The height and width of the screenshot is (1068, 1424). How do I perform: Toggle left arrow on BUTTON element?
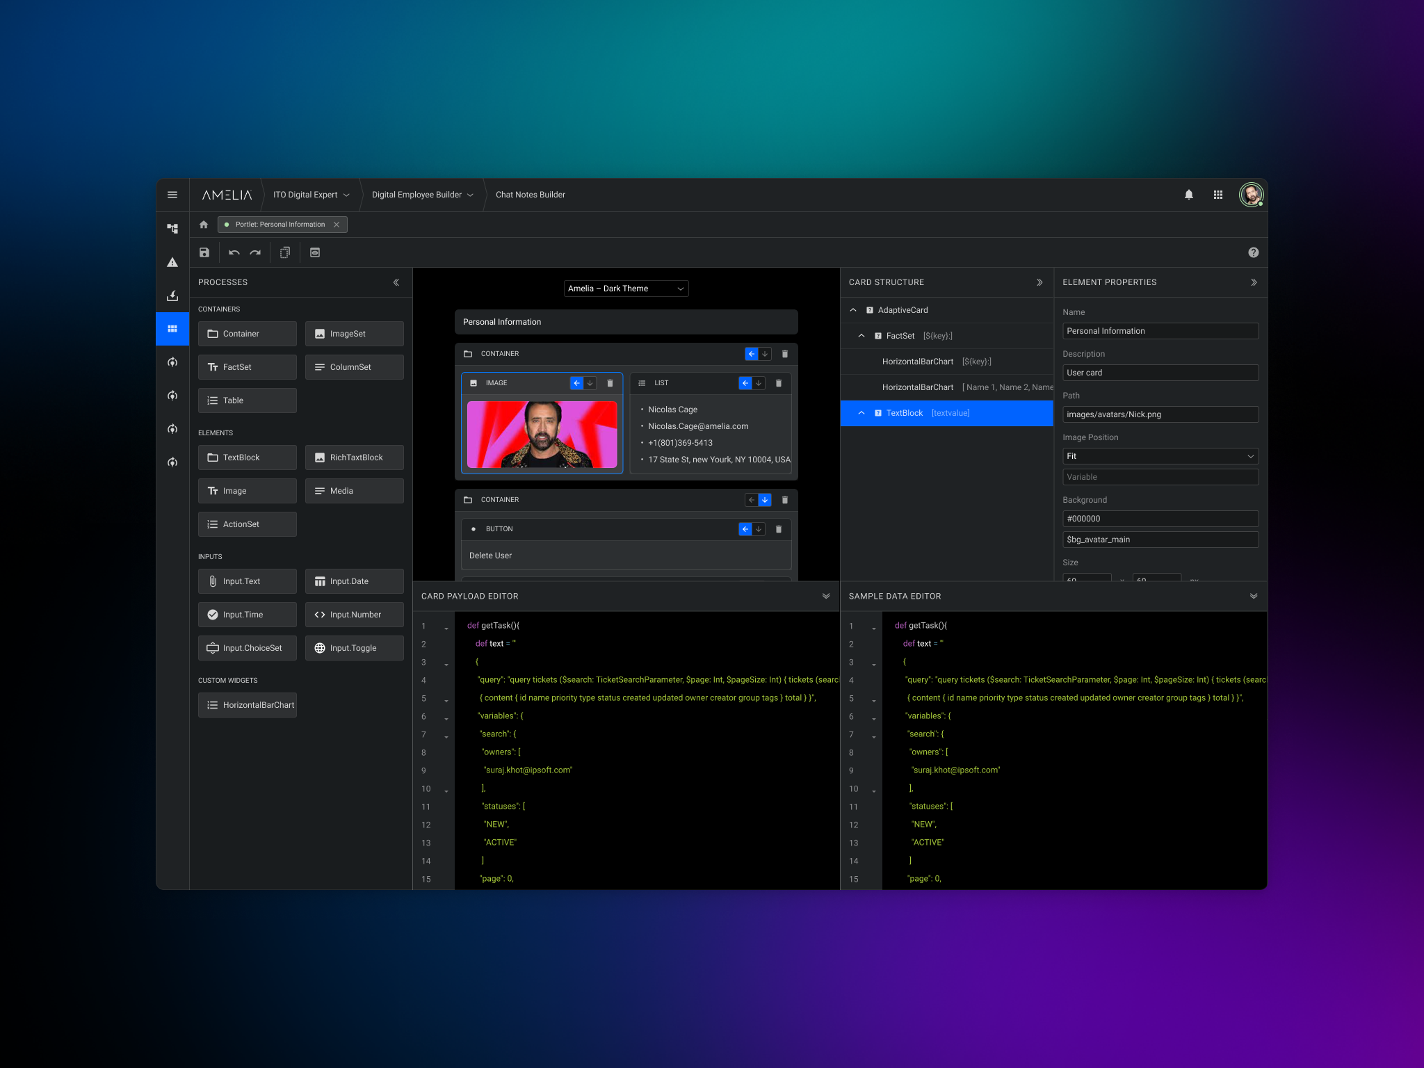(x=745, y=529)
